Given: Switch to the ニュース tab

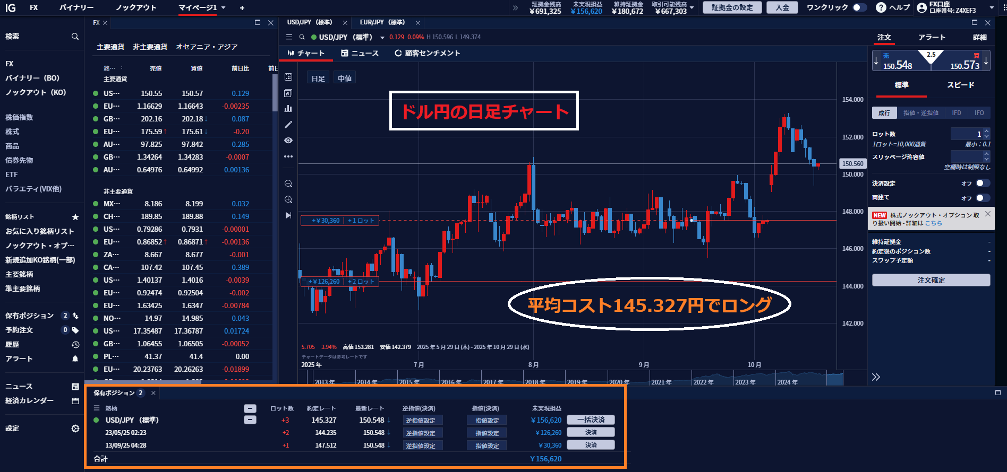Looking at the screenshot, I should point(360,54).
